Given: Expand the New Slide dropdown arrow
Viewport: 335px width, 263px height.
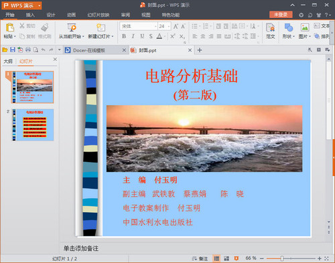Looking at the screenshot, I should click(113, 36).
